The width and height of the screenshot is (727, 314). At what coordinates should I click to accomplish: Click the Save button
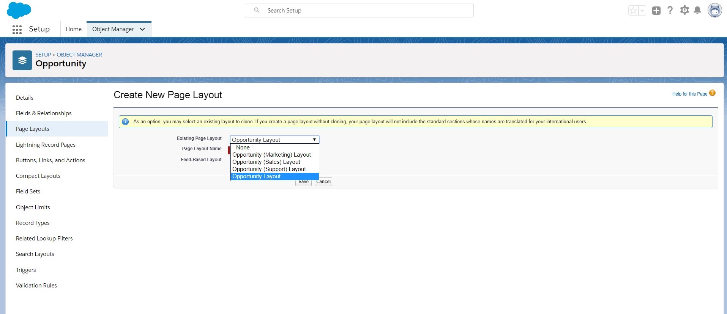point(304,182)
